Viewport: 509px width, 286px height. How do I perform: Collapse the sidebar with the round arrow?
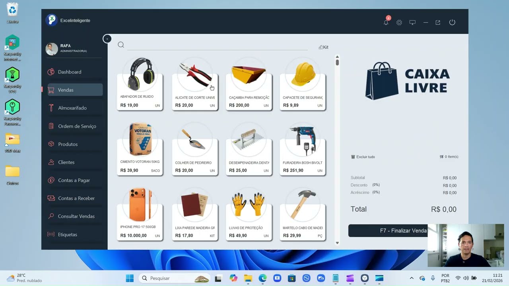pyautogui.click(x=107, y=39)
